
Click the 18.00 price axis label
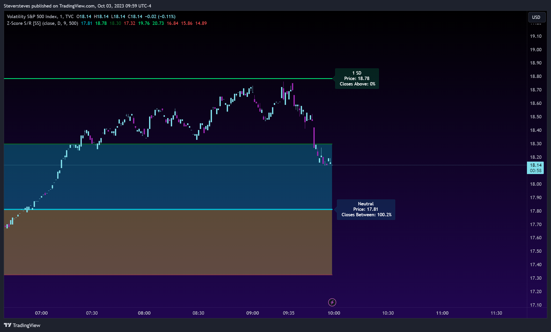(536, 184)
